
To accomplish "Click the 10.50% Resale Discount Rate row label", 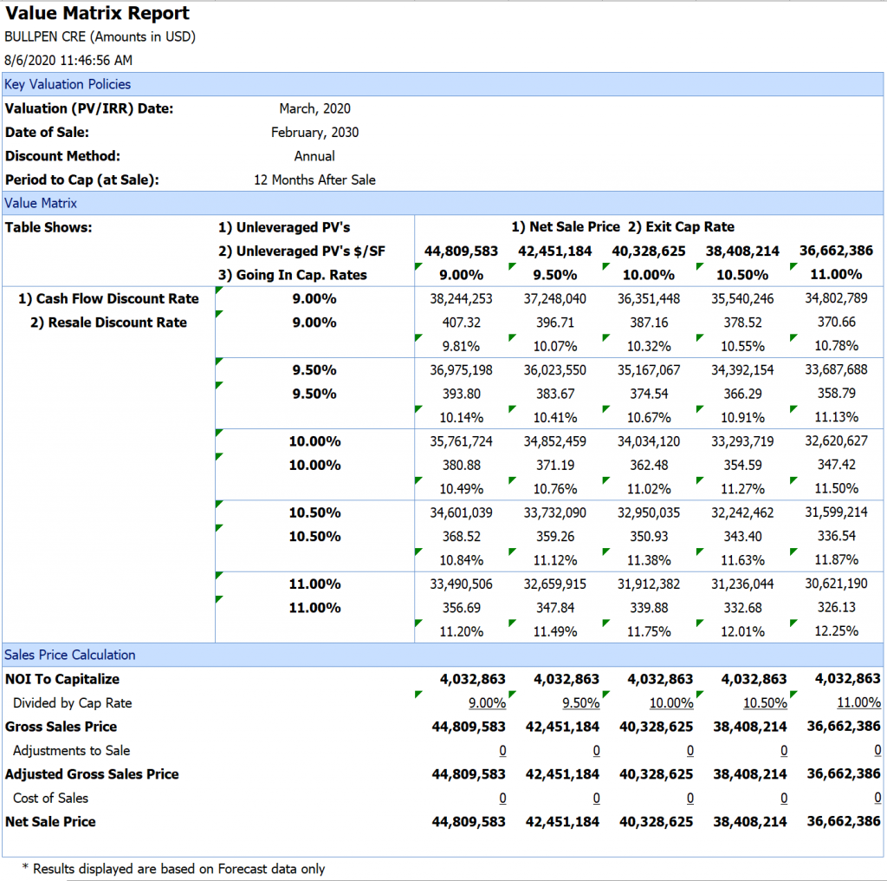I will 314,537.
